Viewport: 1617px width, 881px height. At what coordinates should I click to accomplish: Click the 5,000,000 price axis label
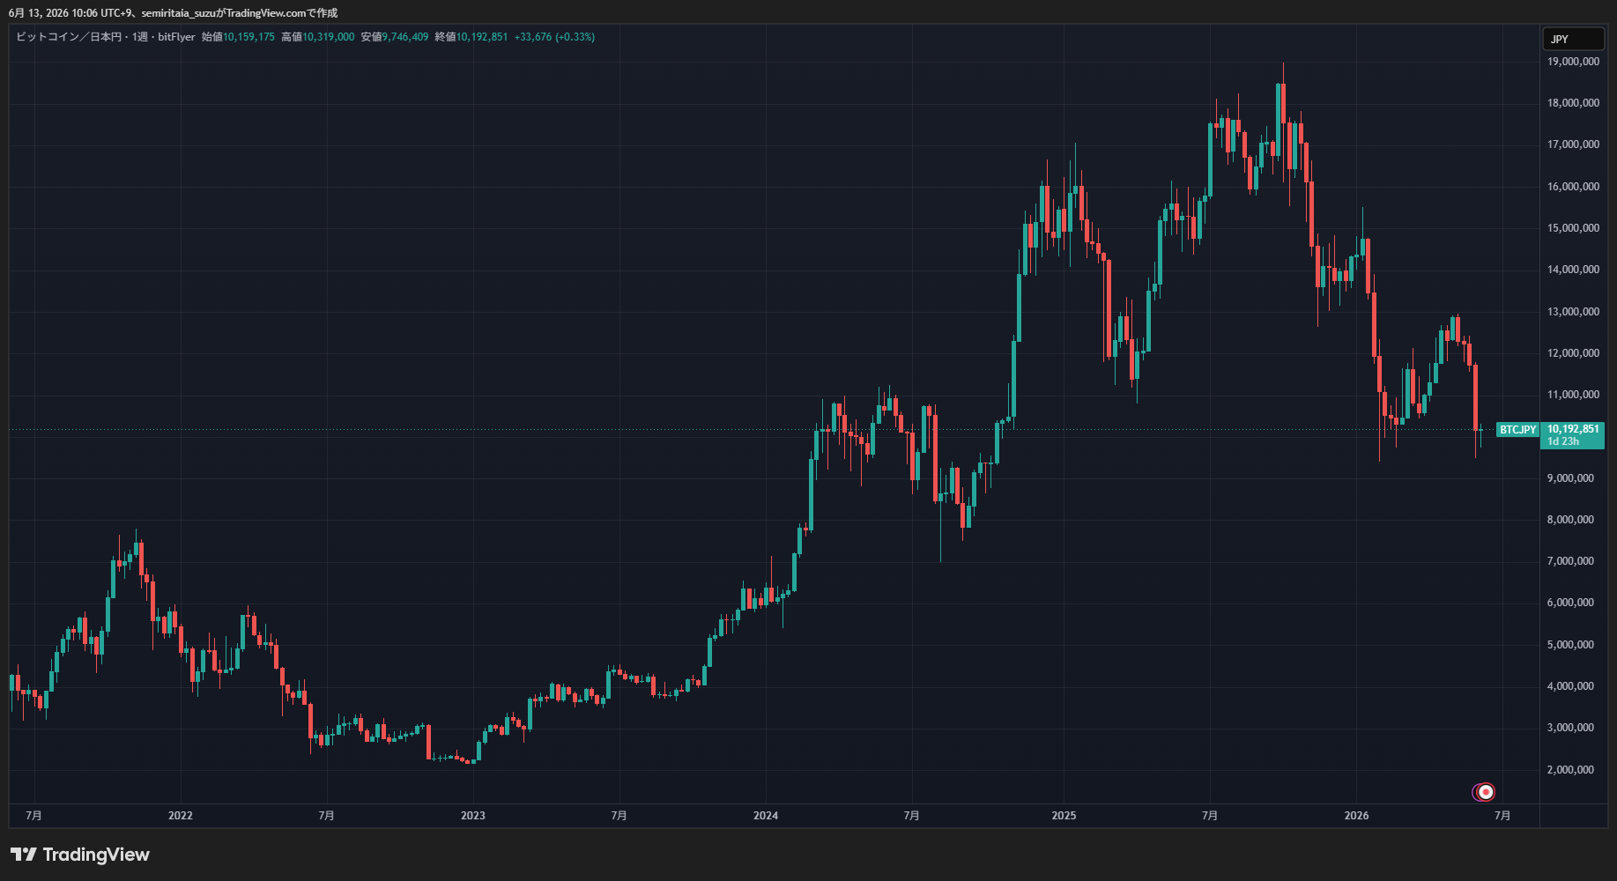pos(1570,645)
